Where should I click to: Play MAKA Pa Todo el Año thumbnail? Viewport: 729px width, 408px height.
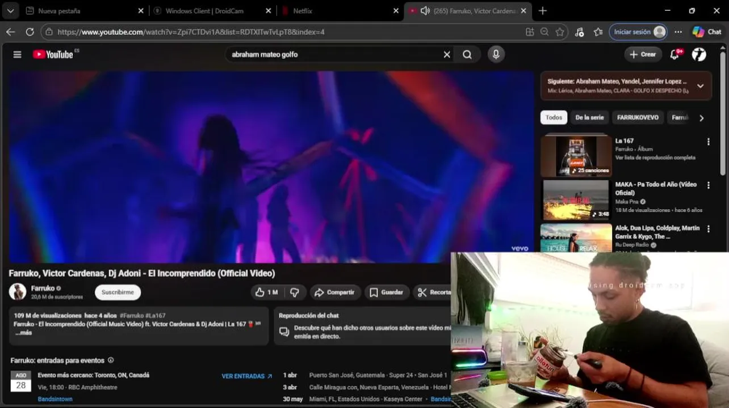(576, 199)
